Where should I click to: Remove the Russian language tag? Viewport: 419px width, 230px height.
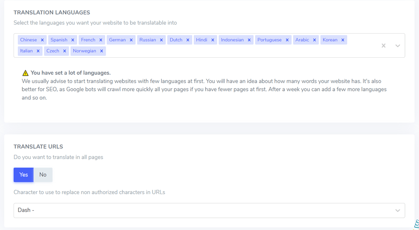(161, 40)
